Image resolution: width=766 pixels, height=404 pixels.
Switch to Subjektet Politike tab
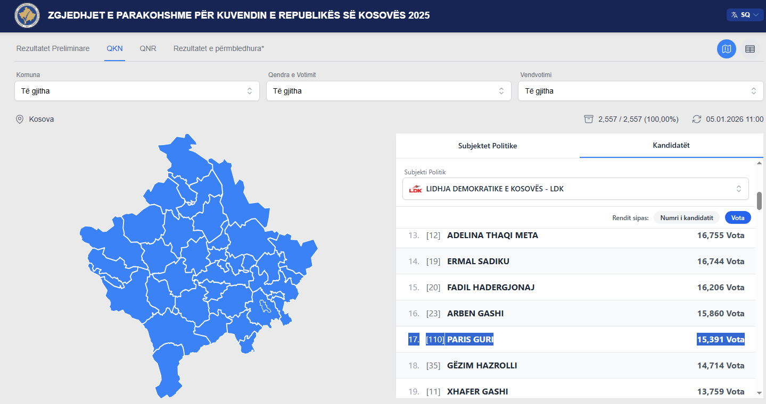point(487,146)
